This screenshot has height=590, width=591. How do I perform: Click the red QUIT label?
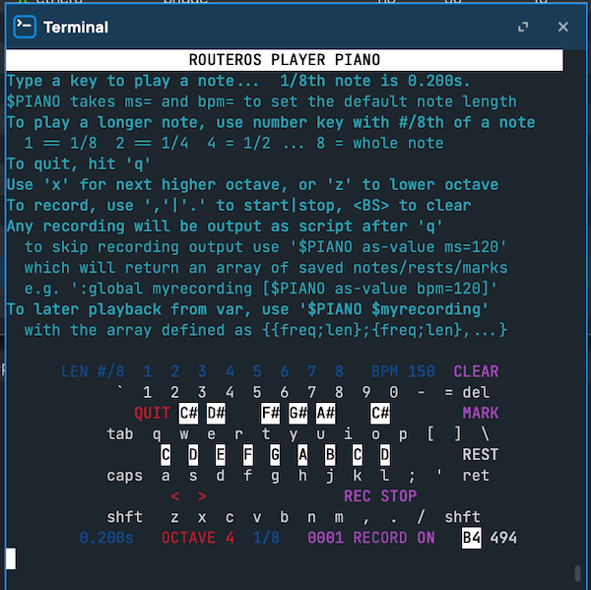click(152, 413)
